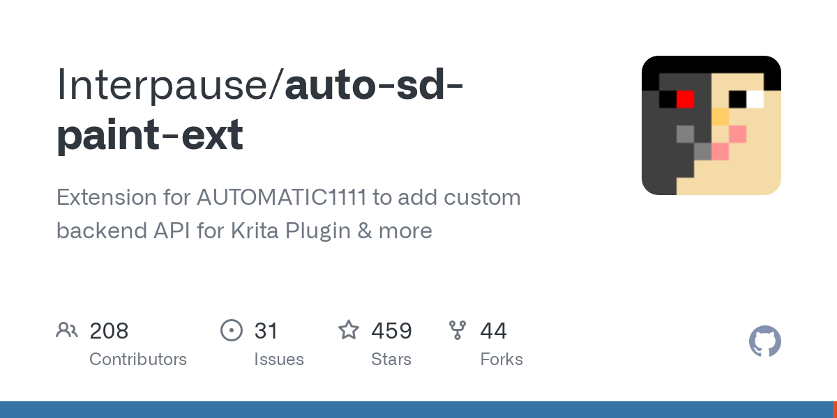Click the Stars star icon
The height and width of the screenshot is (418, 837).
pos(349,330)
